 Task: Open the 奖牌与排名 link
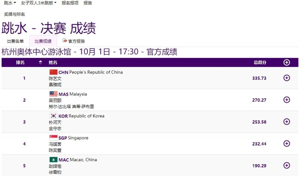[x=14, y=14]
